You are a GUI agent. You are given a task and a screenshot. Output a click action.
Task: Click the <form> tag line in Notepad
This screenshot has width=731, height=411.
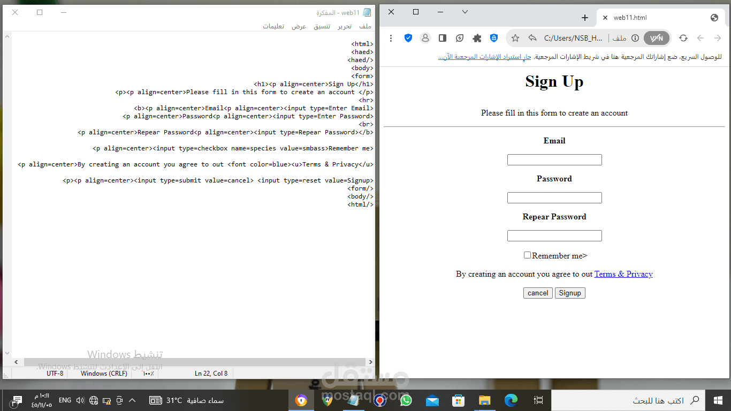tap(362, 76)
